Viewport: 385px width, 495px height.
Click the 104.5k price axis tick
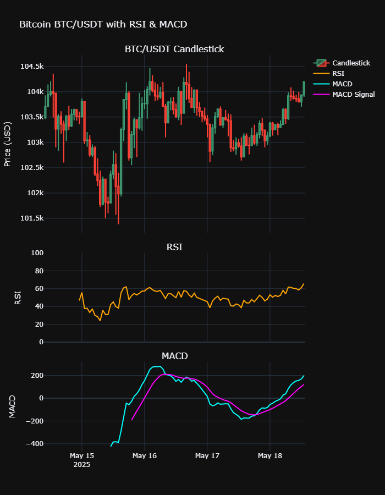pyautogui.click(x=32, y=67)
